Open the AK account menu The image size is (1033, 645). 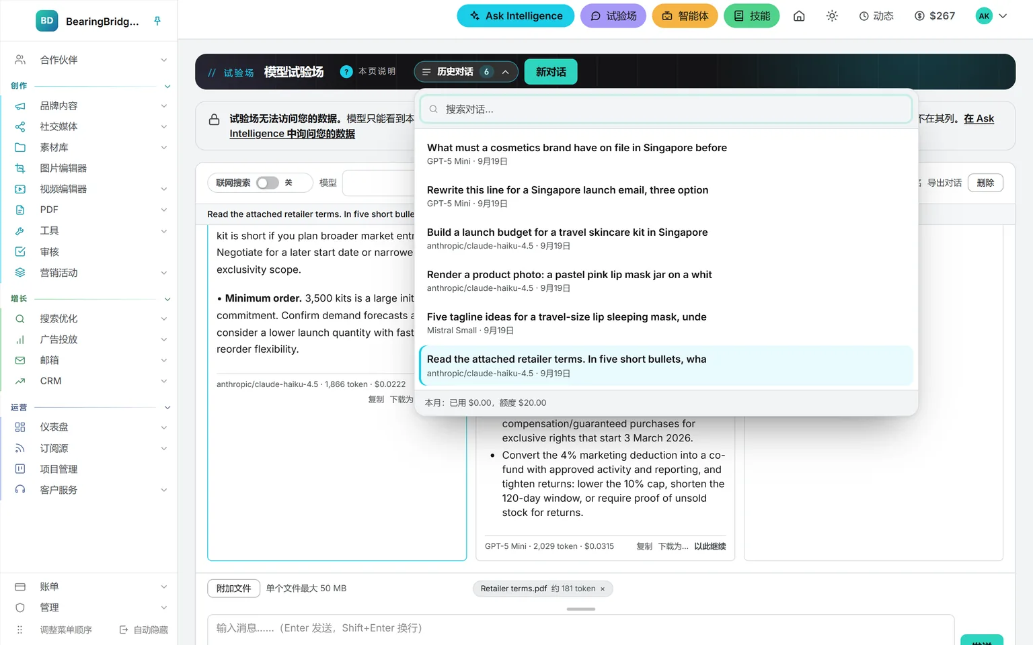point(991,16)
